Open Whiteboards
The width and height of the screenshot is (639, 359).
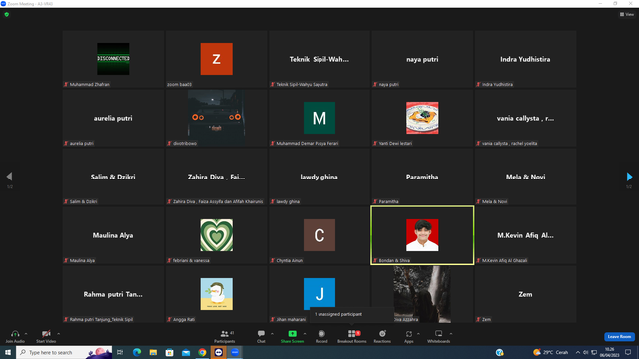(x=439, y=336)
